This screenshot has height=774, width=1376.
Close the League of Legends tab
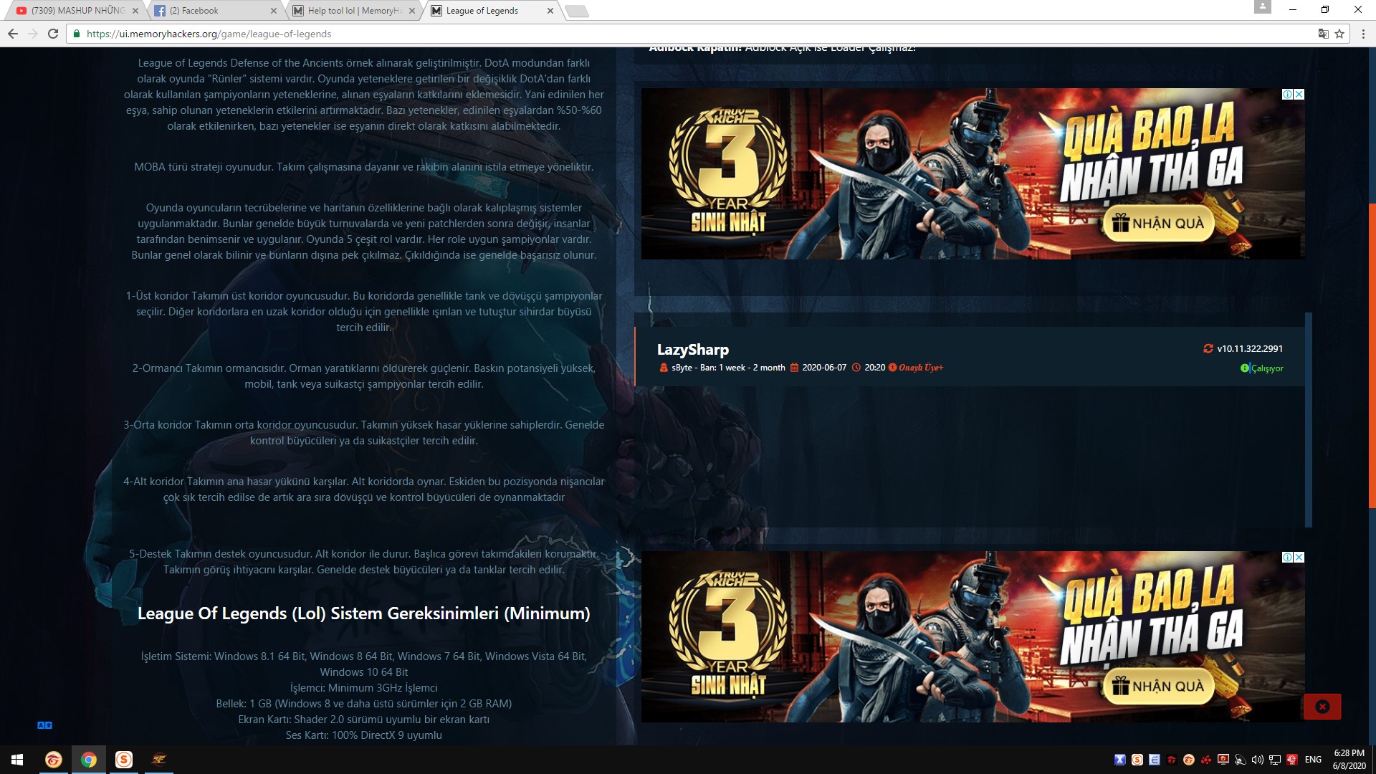click(x=550, y=11)
